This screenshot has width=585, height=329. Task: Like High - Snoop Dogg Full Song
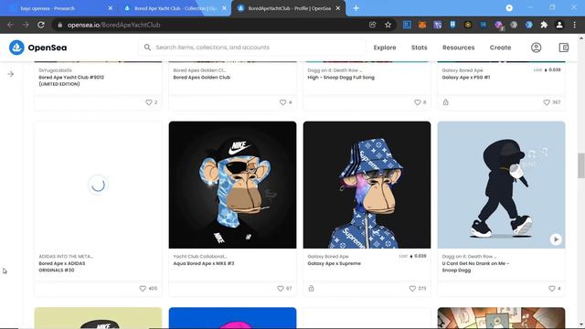[x=418, y=102]
